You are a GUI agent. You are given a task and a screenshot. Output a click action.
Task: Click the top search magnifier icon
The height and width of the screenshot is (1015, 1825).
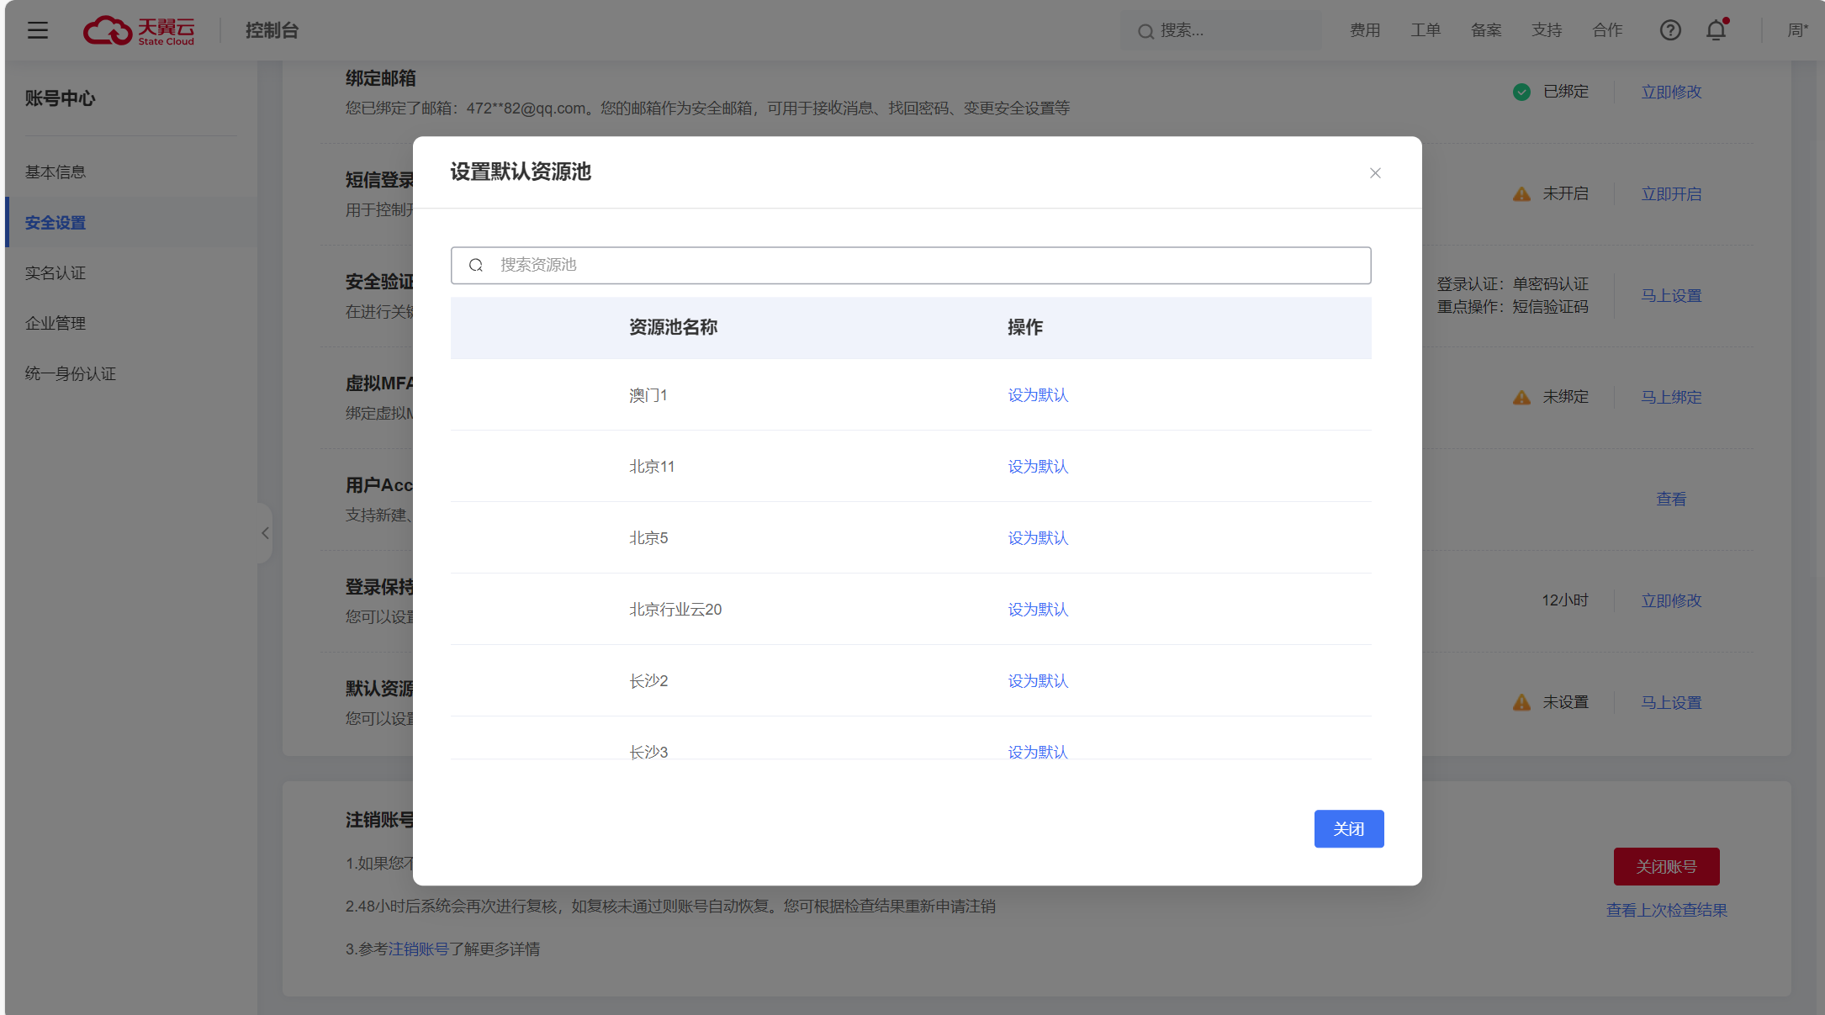[1145, 31]
